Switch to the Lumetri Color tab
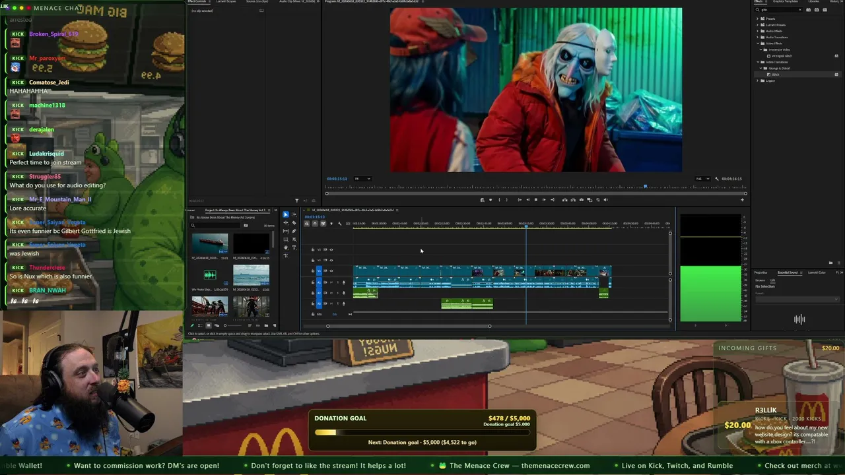 (817, 272)
